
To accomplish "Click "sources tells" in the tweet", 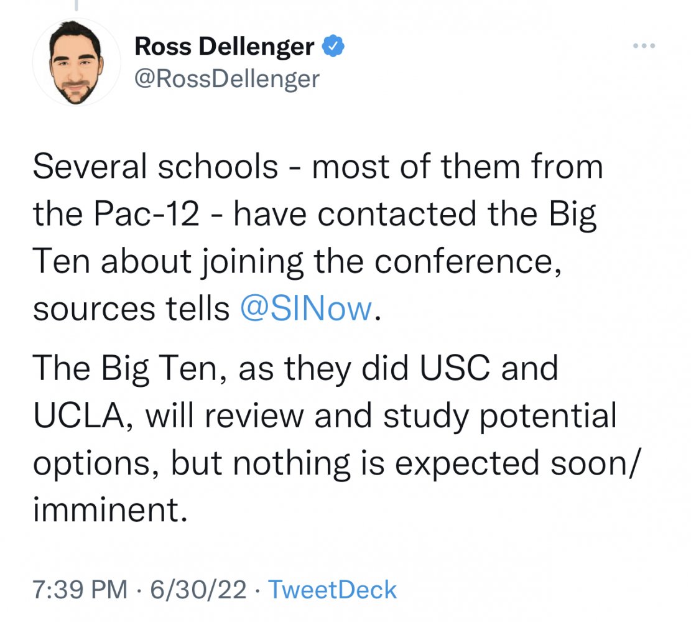I will click(131, 309).
